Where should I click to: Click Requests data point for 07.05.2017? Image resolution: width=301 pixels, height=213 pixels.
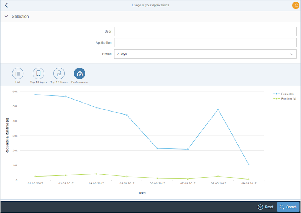click(x=187, y=149)
